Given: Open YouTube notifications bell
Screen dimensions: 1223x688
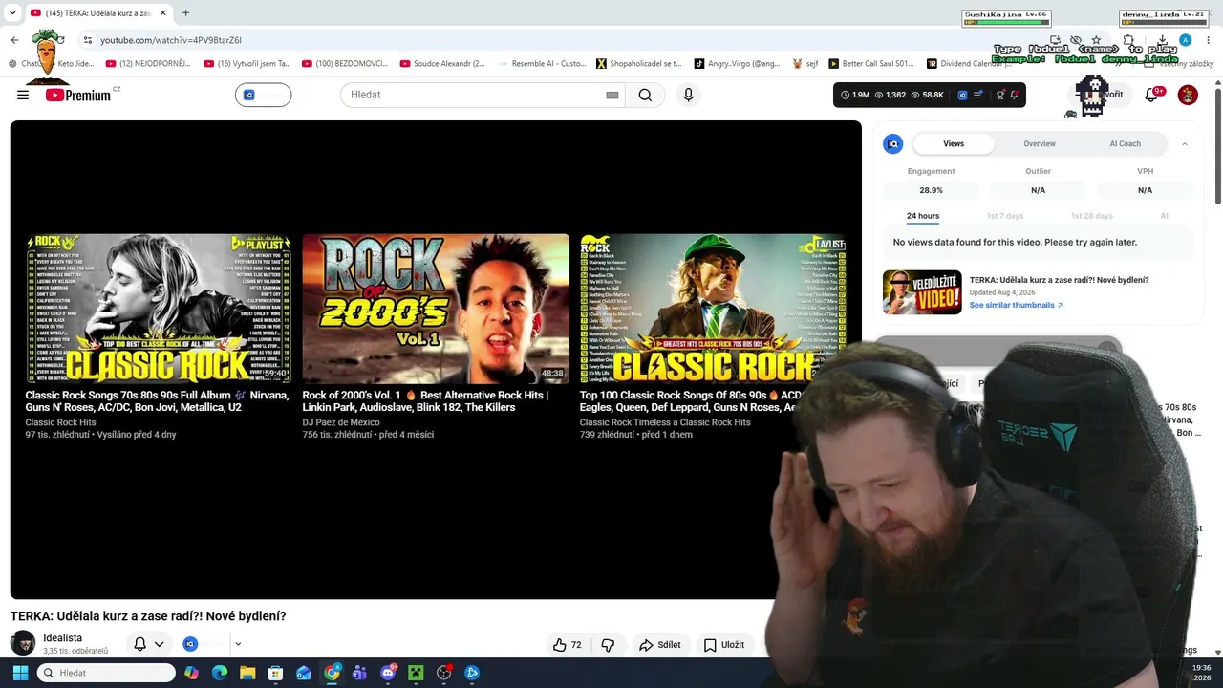Looking at the screenshot, I should [x=1152, y=95].
